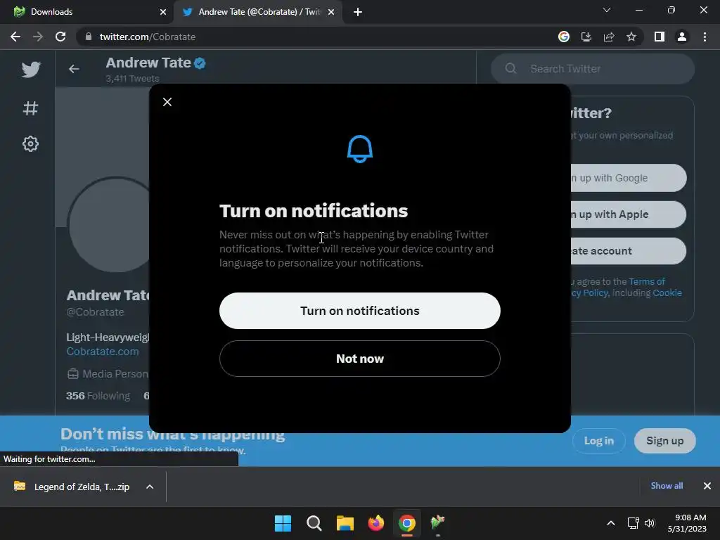Click the verified badge beside Andrew Tate
This screenshot has width=720, height=540.
(x=200, y=63)
